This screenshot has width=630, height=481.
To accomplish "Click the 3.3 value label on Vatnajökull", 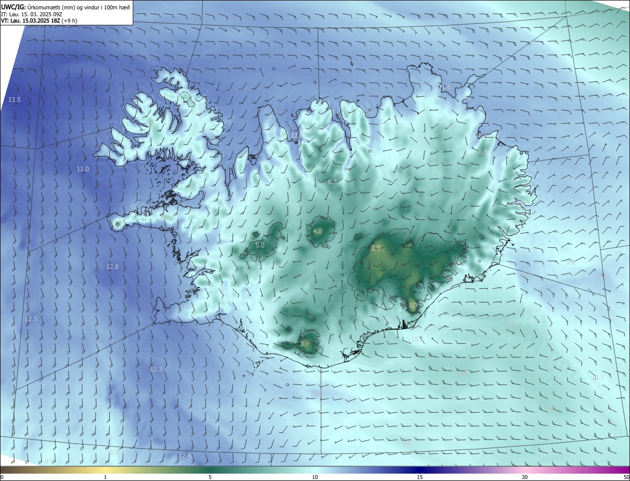I will (x=376, y=248).
